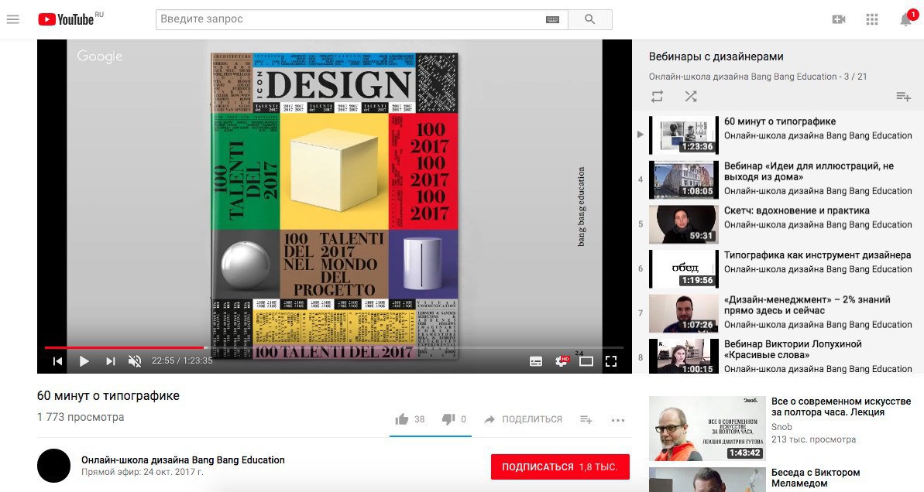
Task: Click the magnifier search button
Action: 590,19
